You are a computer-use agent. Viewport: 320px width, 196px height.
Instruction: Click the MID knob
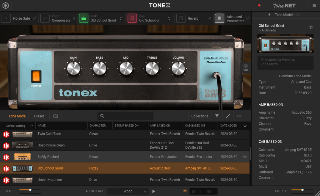tap(126, 68)
